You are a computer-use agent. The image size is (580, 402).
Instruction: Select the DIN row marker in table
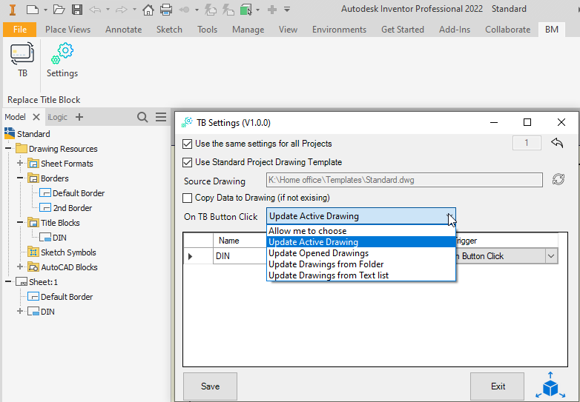point(198,256)
